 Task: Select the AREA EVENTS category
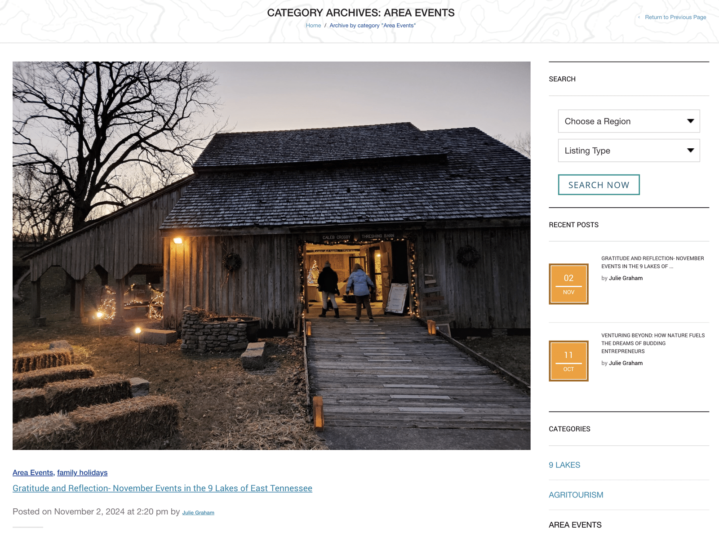(x=575, y=525)
